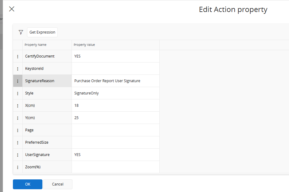Click the Property Value column header
This screenshot has height=192, width=289.
tap(84, 45)
